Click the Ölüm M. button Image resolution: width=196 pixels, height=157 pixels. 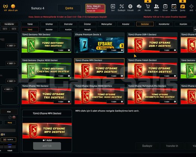[x=9, y=139]
